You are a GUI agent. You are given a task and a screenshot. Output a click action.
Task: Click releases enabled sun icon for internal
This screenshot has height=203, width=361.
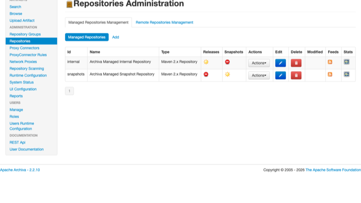point(206,62)
